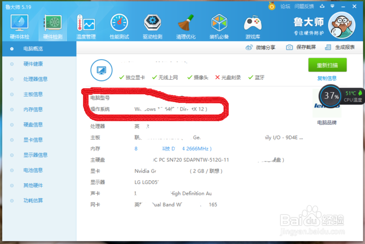This screenshot has height=244, width=365.
Task: Open the 温度管理 temperature management icon
Action: (x=86, y=27)
